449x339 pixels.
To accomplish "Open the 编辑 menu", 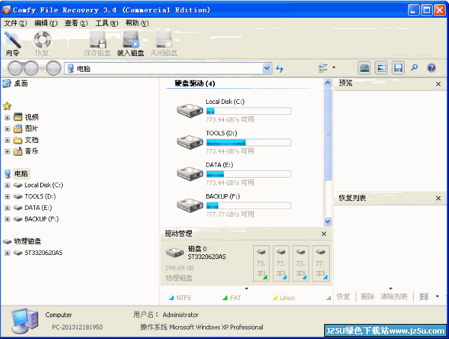I will click(x=46, y=23).
